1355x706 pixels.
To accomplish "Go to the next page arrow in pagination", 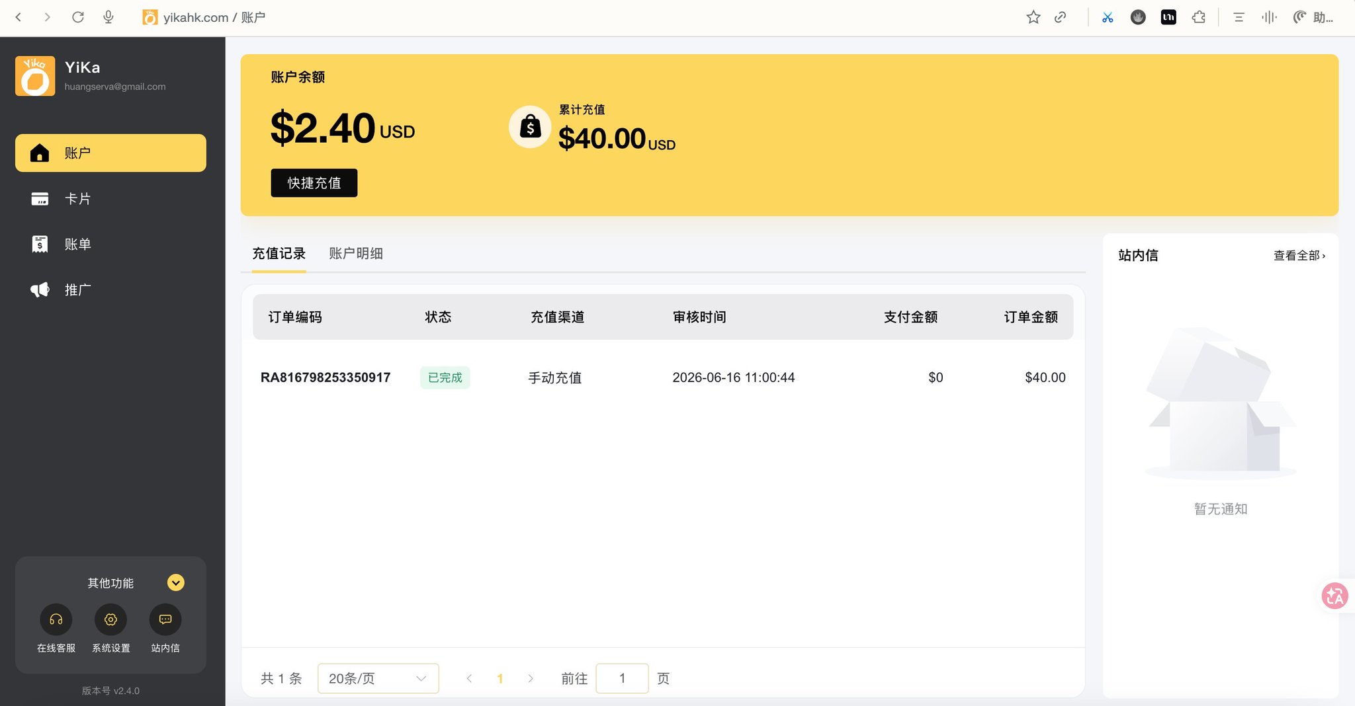I will [531, 678].
